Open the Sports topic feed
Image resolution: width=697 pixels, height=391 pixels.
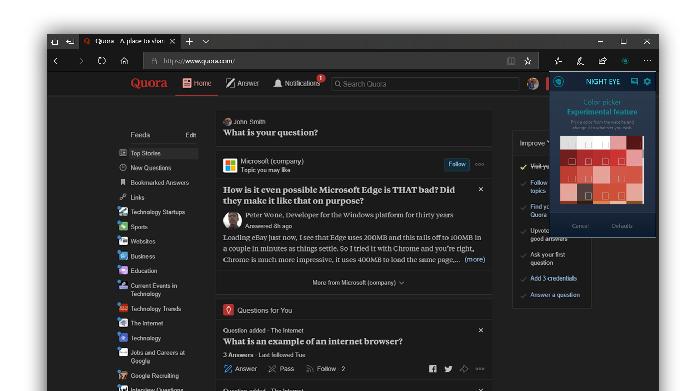pyautogui.click(x=133, y=227)
